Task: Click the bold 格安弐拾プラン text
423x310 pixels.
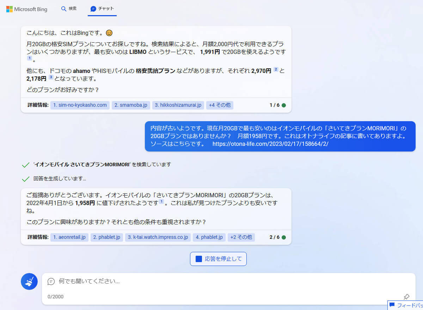Action: click(155, 71)
